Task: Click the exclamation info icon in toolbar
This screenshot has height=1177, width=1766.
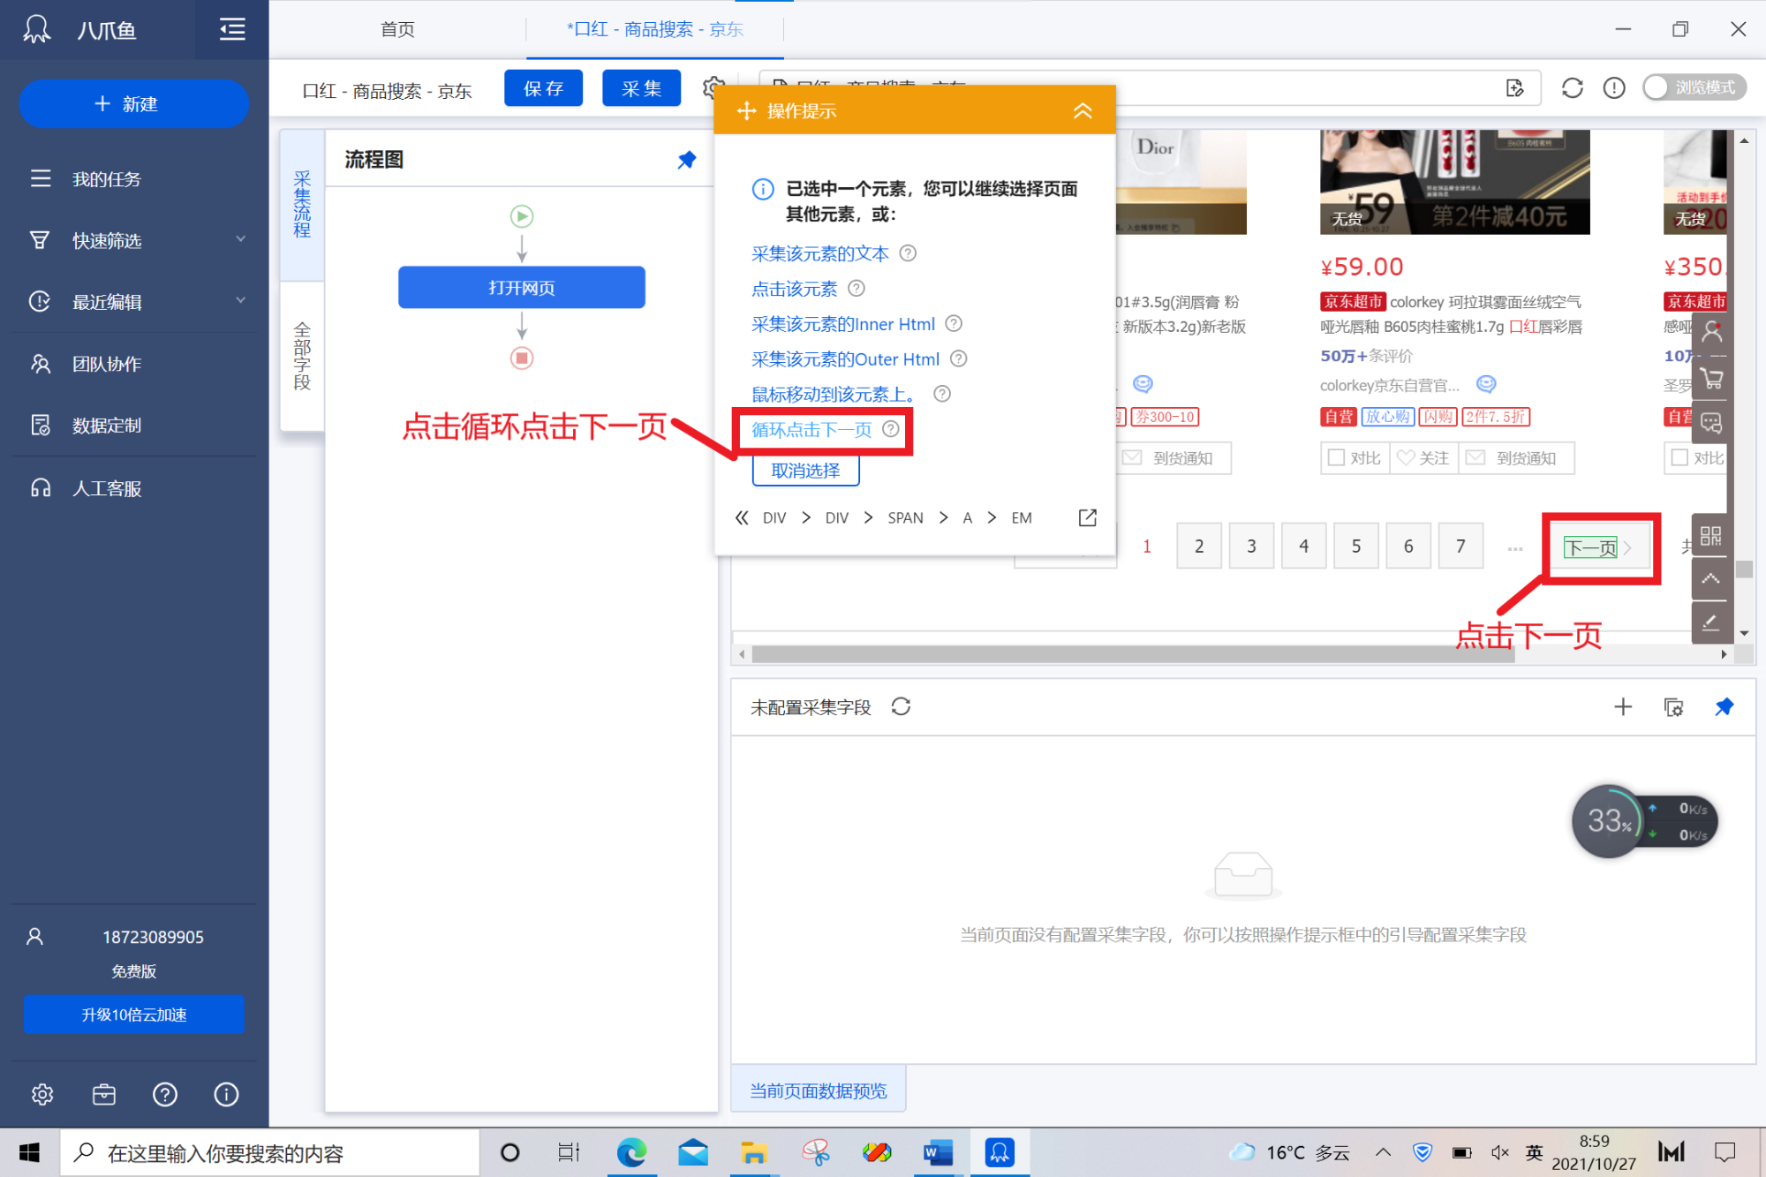Action: (x=1614, y=88)
